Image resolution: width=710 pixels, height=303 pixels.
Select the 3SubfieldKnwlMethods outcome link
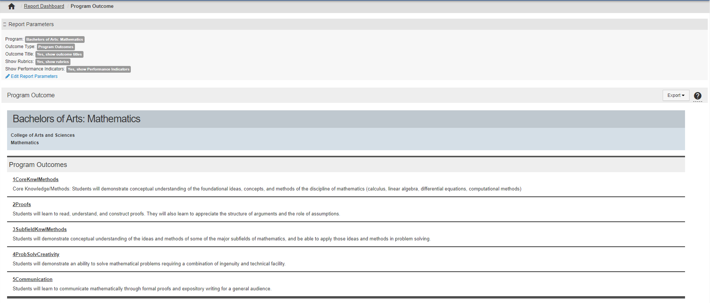coord(40,230)
